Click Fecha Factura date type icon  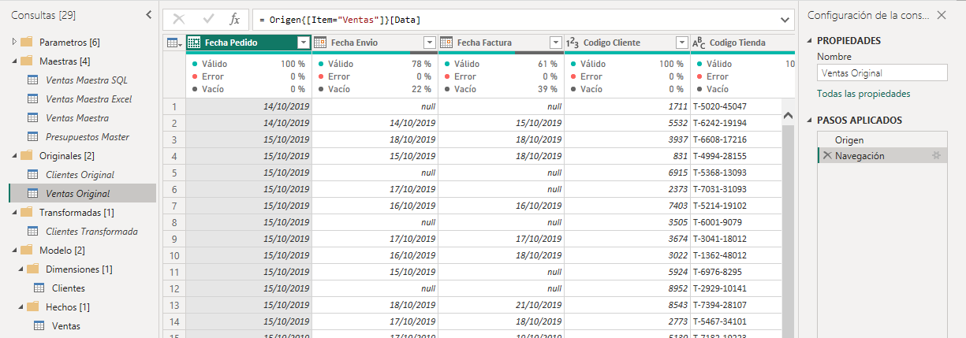446,43
